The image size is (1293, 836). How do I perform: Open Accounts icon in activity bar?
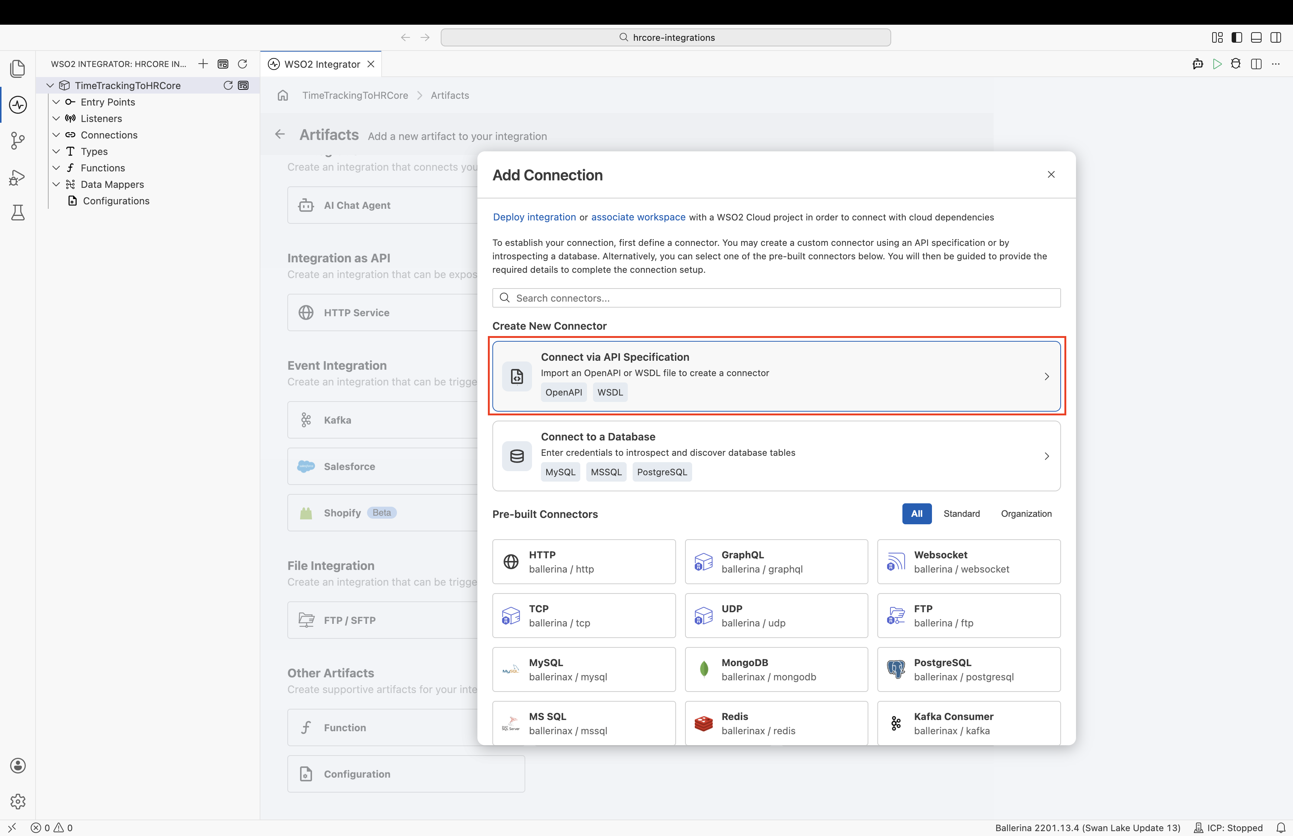pyautogui.click(x=18, y=765)
